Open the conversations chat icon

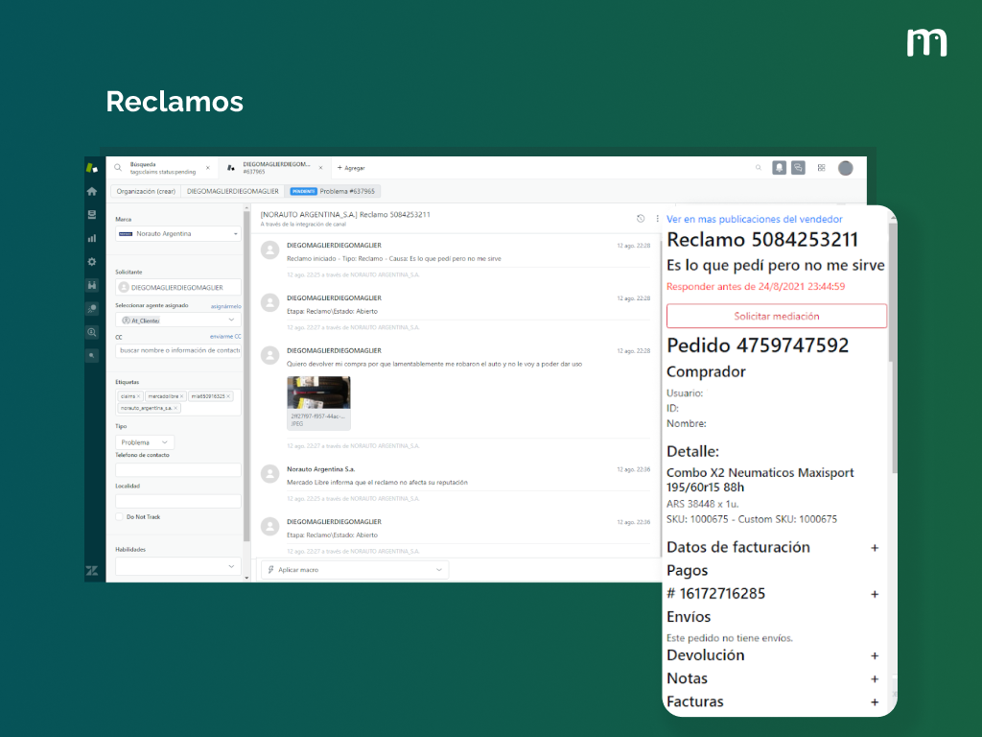click(798, 167)
